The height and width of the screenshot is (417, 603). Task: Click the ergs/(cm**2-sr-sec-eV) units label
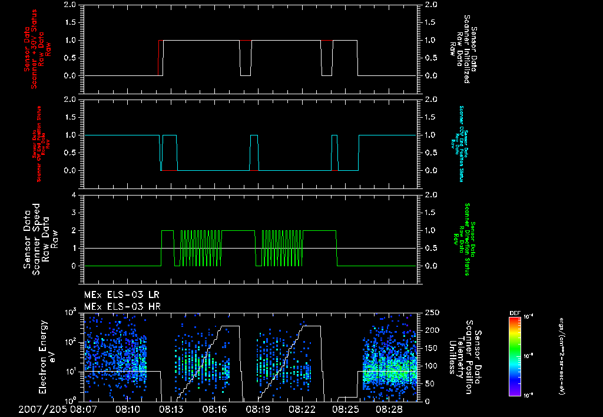pyautogui.click(x=562, y=356)
